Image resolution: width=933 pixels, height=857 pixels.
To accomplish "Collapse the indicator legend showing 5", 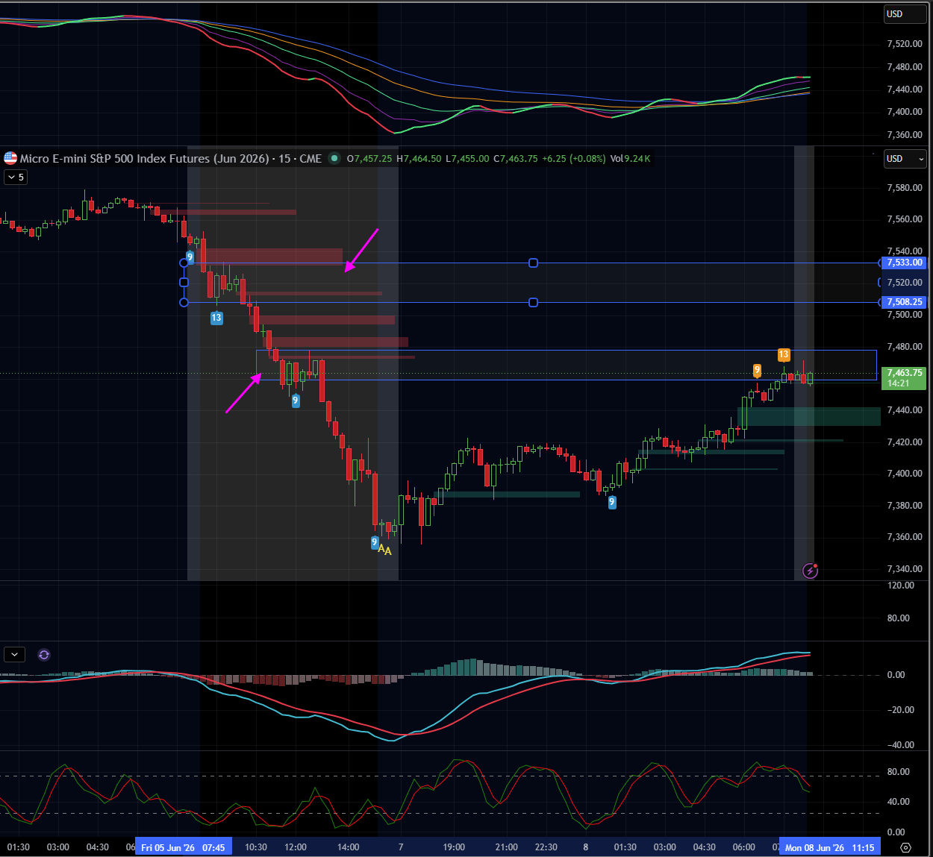I will click(16, 177).
